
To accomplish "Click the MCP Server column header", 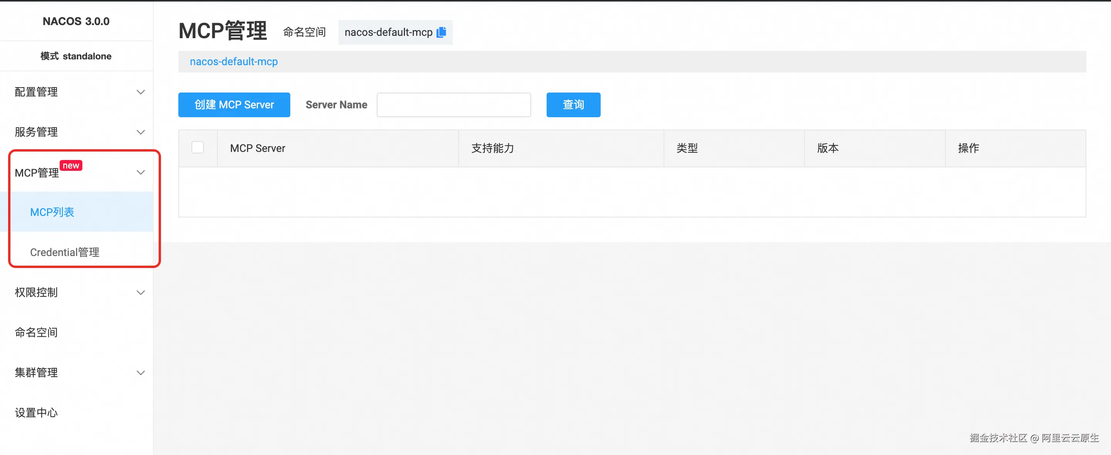I will pos(257,148).
